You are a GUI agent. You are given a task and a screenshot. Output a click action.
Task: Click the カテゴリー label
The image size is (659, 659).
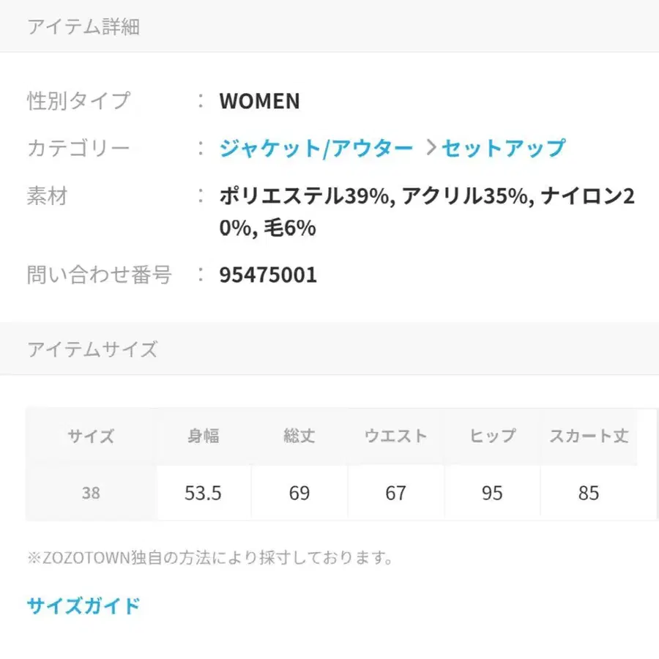(77, 147)
